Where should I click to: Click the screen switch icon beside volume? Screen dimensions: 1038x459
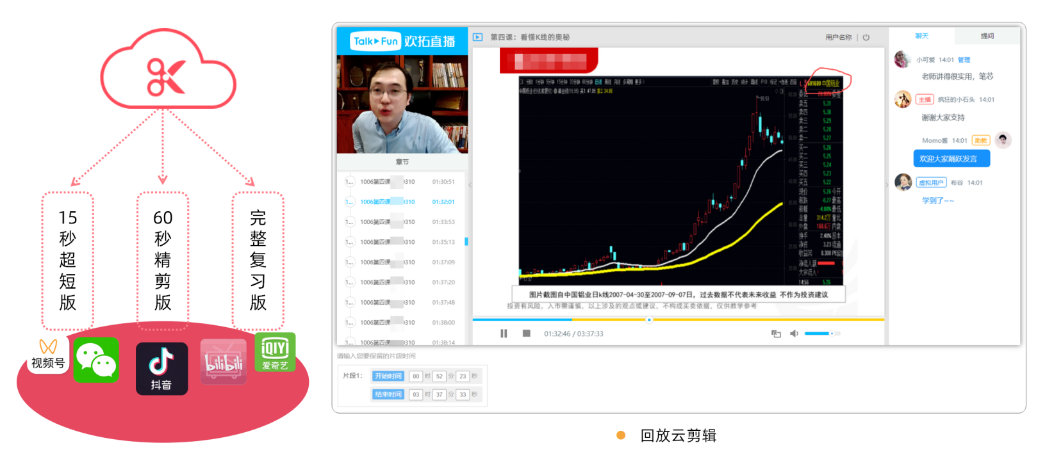776,334
